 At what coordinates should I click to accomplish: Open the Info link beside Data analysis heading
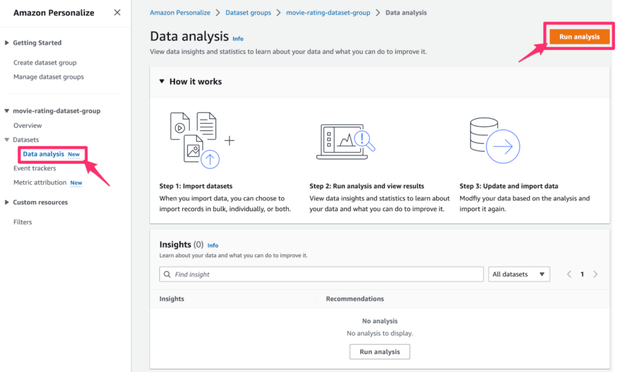click(x=238, y=39)
